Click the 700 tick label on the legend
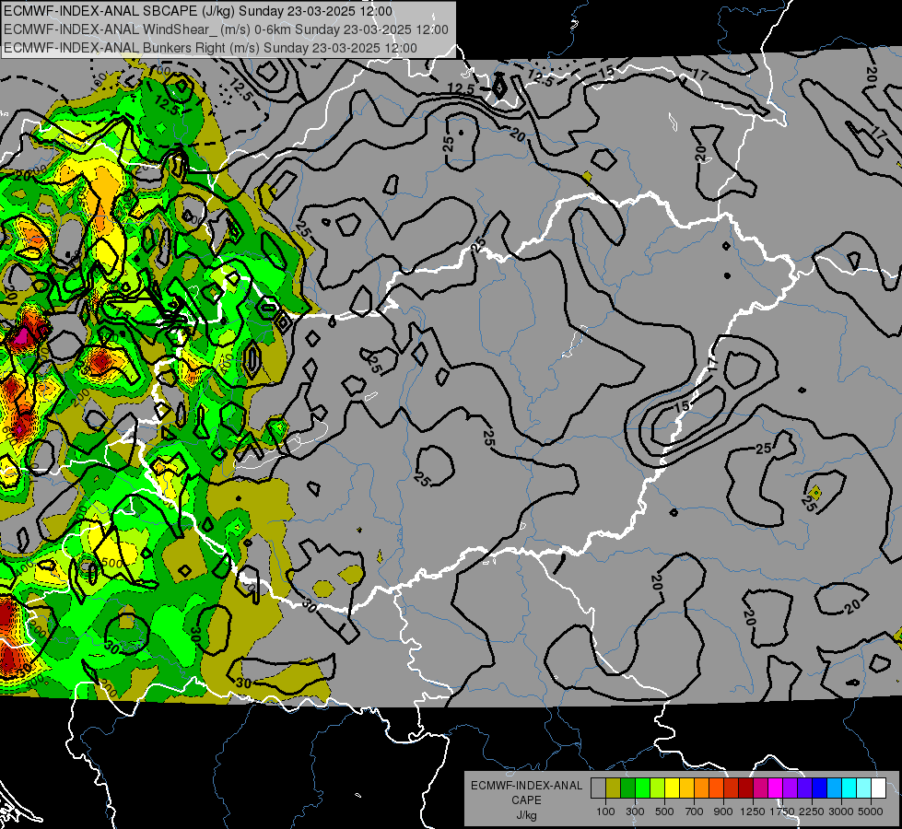This screenshot has height=829, width=902. (695, 811)
